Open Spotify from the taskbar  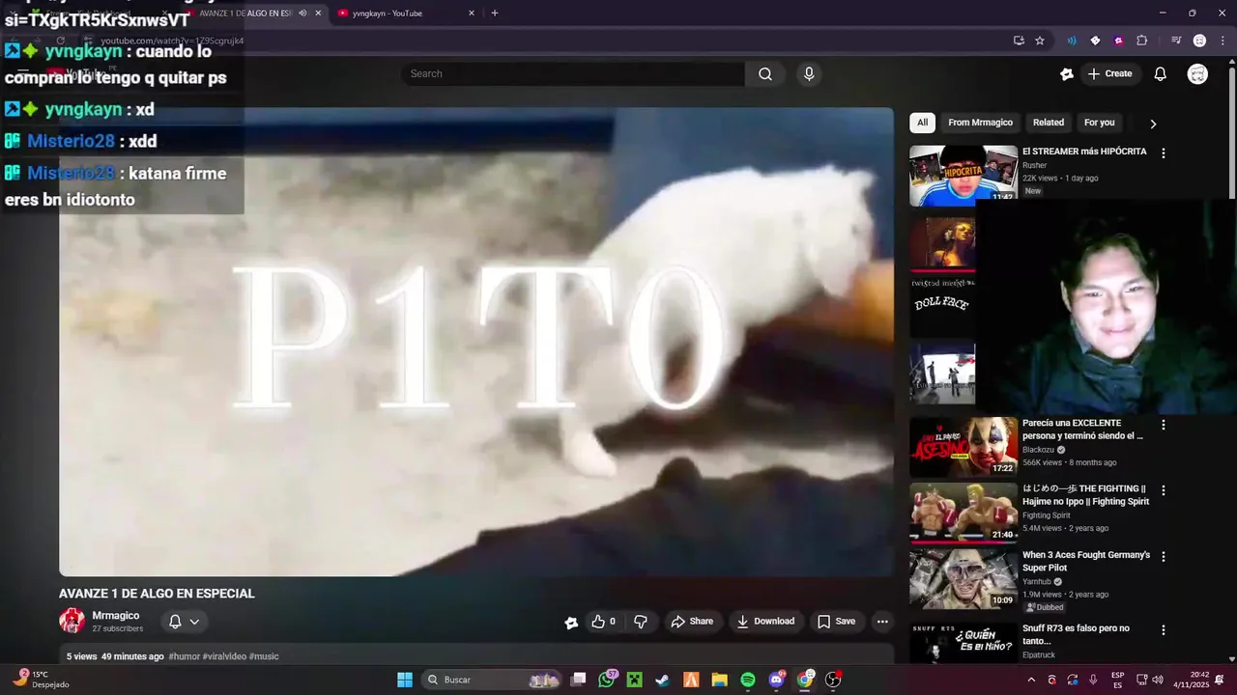(x=748, y=680)
